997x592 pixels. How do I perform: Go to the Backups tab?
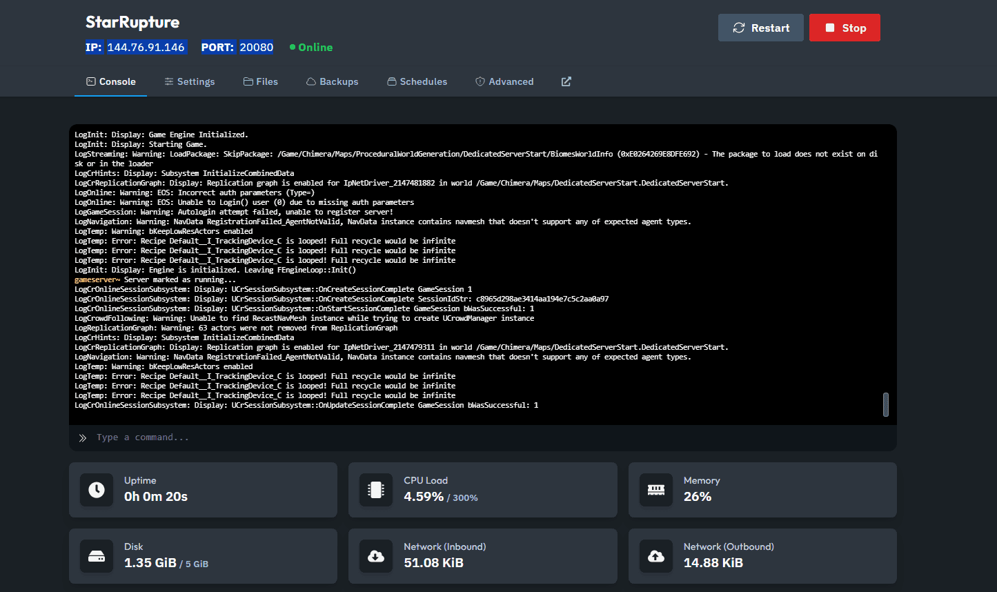tap(333, 81)
